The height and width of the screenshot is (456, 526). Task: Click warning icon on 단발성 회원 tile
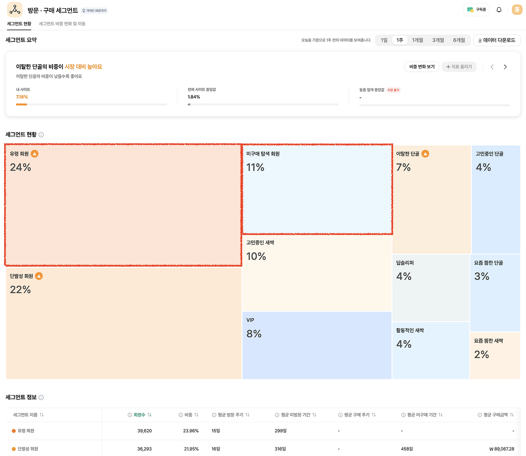[x=39, y=276]
